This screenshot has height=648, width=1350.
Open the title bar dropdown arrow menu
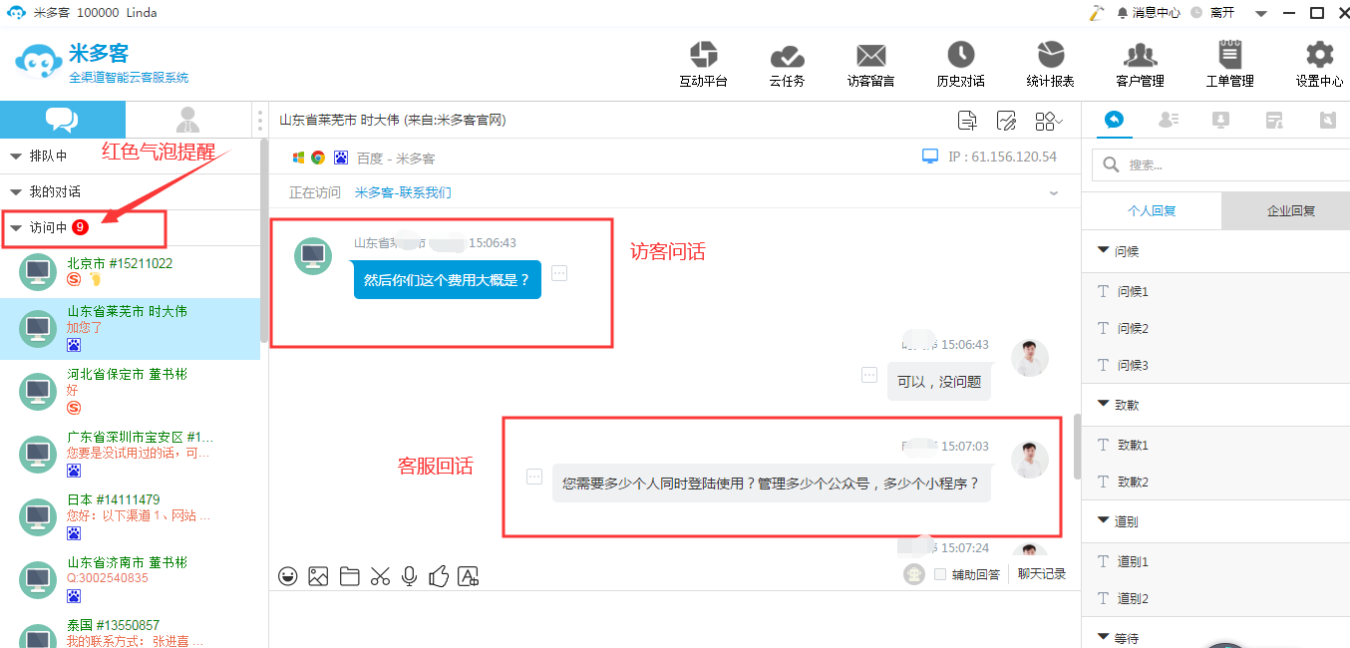pos(1261,14)
